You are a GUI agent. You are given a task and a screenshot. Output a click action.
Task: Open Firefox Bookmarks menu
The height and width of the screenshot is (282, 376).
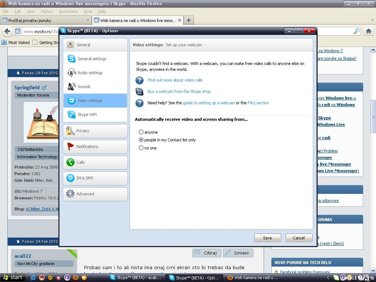68,11
